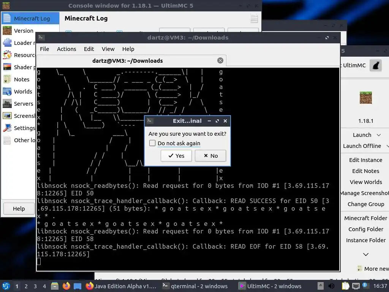
Task: Switch to qterminal taskbar entry
Action: (195, 286)
